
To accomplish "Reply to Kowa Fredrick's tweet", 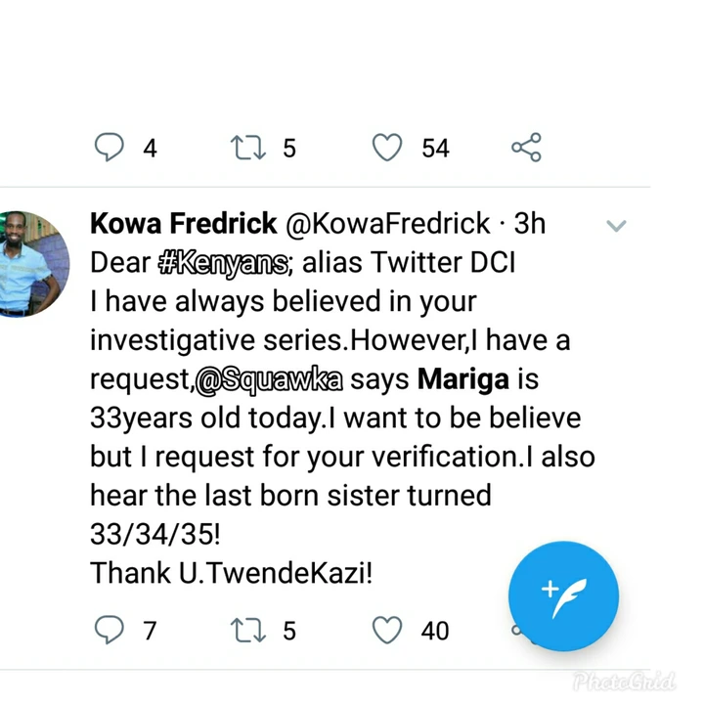I will 109,631.
